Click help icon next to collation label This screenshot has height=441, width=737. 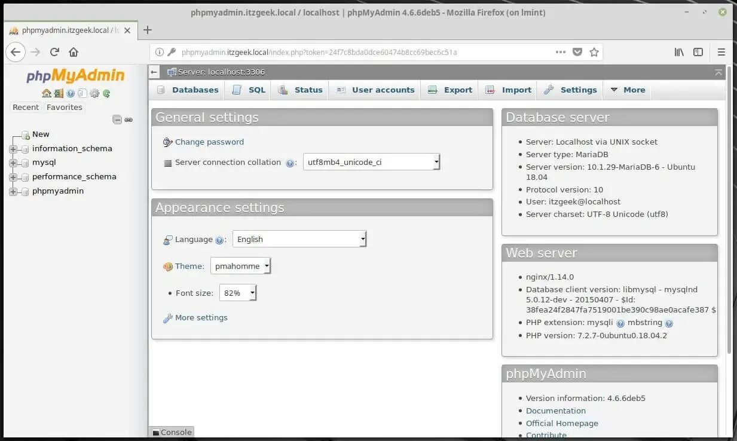290,163
